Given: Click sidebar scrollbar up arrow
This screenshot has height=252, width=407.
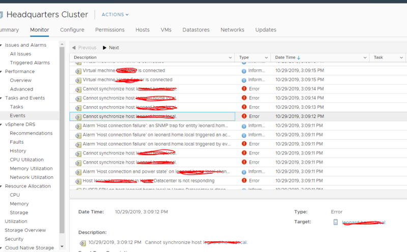Looking at the screenshot, I should tap(62, 45).
